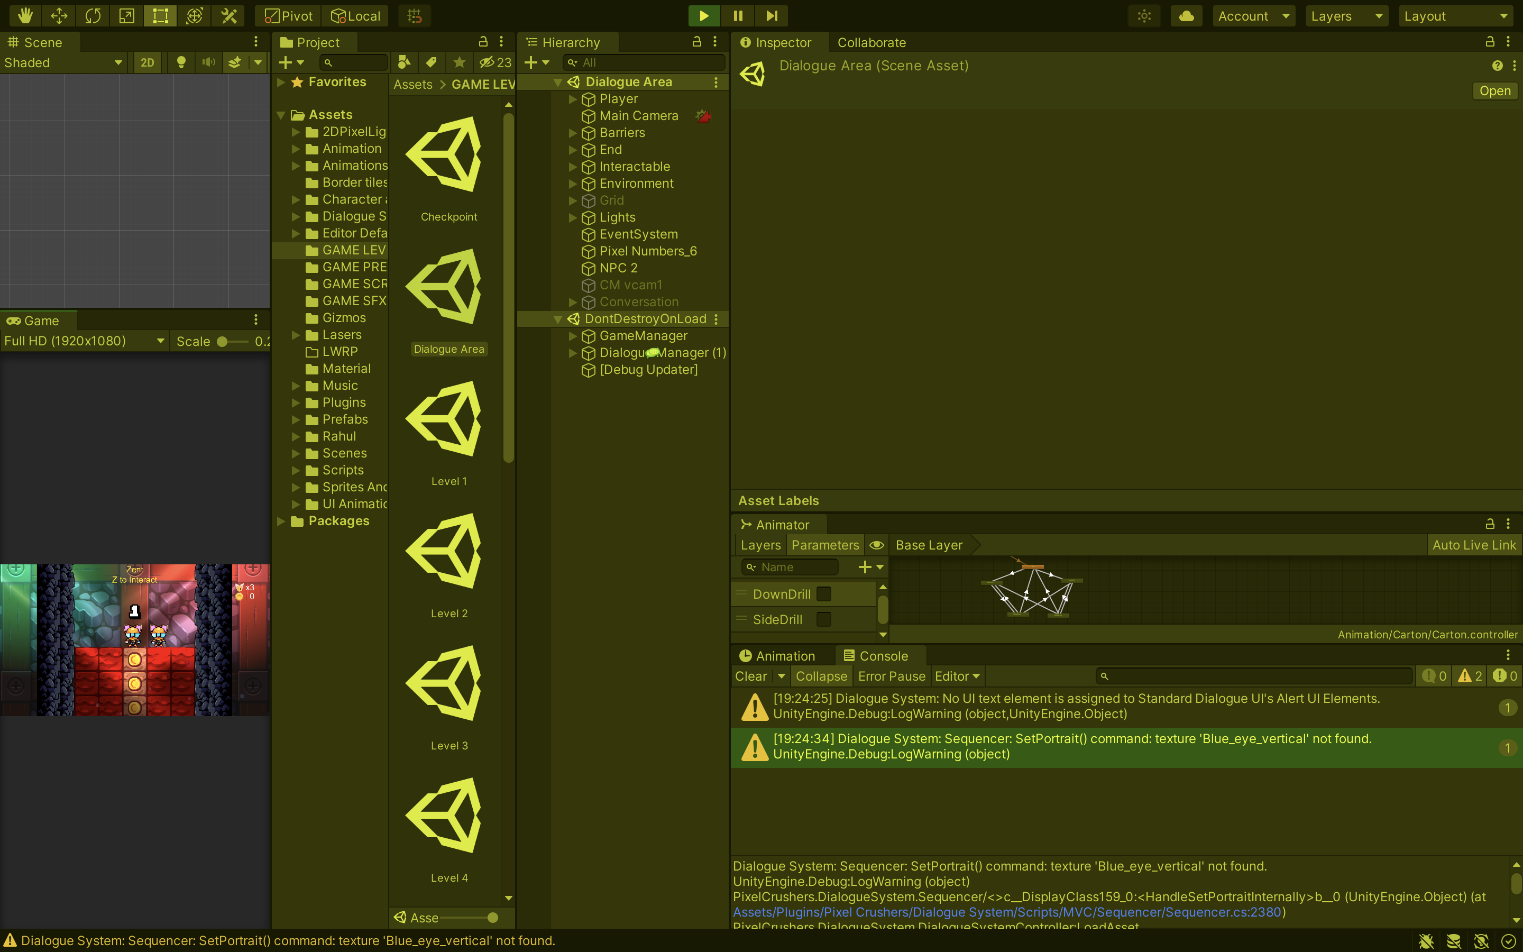Adjust Project icon size slider
This screenshot has width=1523, height=952.
(x=469, y=918)
